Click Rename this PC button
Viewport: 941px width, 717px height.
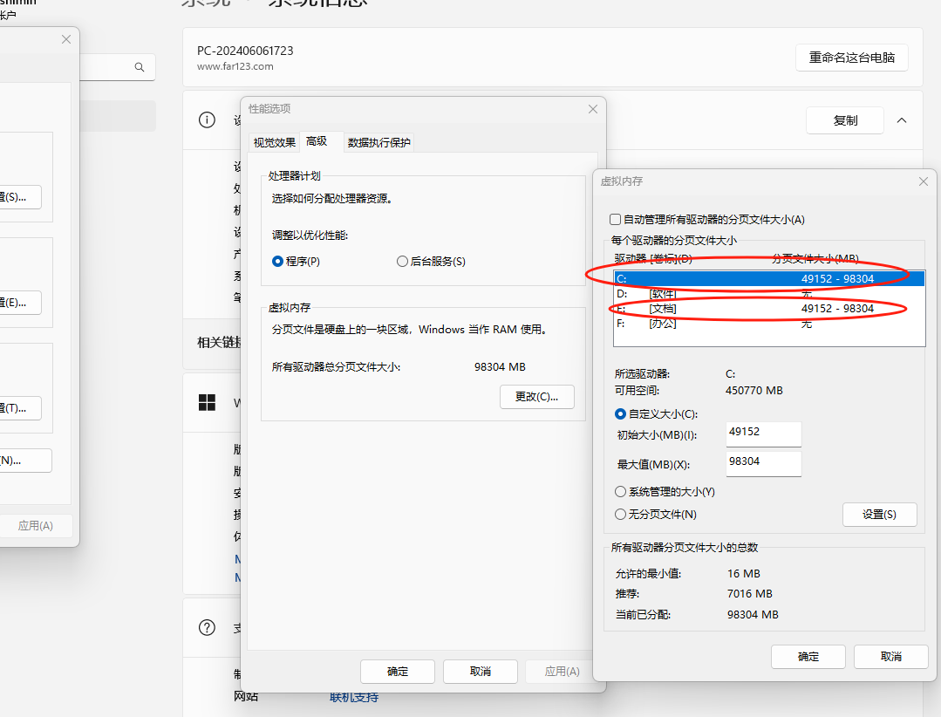851,58
